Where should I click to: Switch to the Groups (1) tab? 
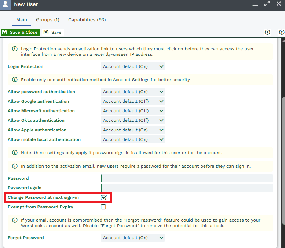(x=47, y=20)
